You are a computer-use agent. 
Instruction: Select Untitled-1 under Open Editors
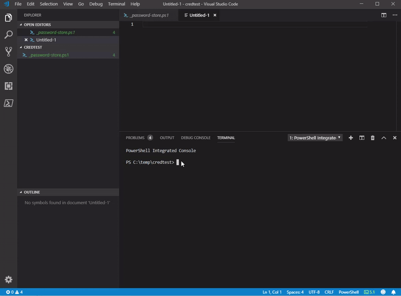click(x=68, y=40)
